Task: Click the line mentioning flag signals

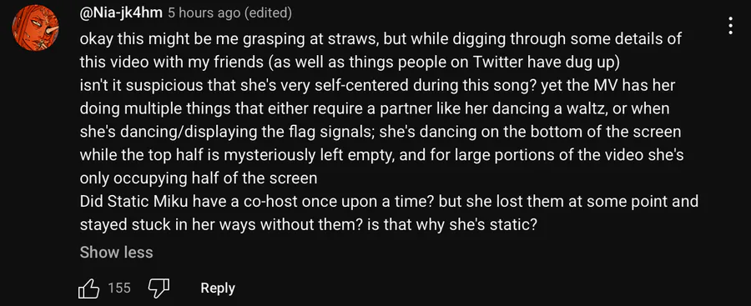Action: point(381,132)
